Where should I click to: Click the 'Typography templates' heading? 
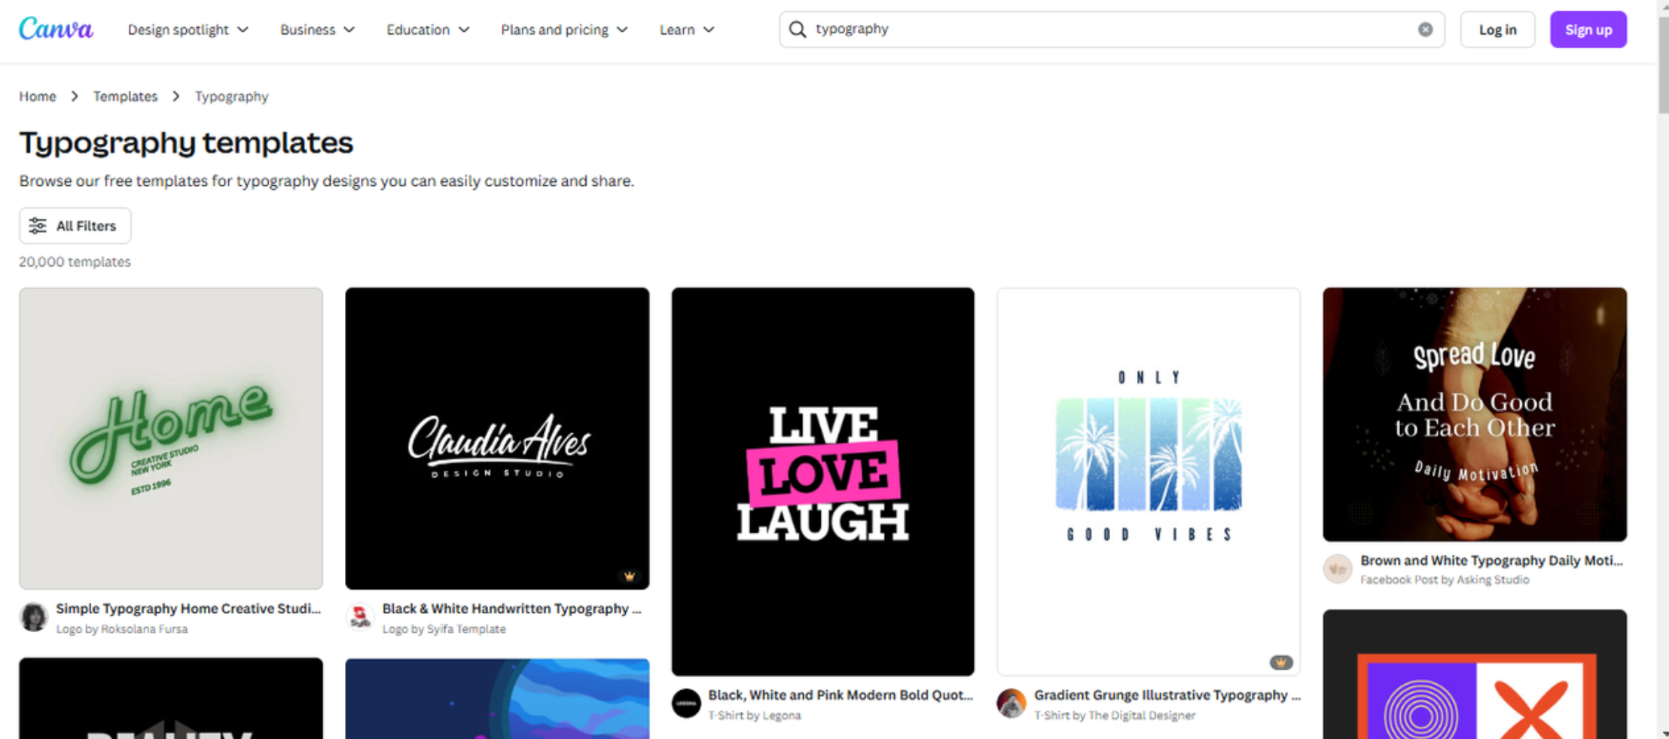[x=186, y=142]
